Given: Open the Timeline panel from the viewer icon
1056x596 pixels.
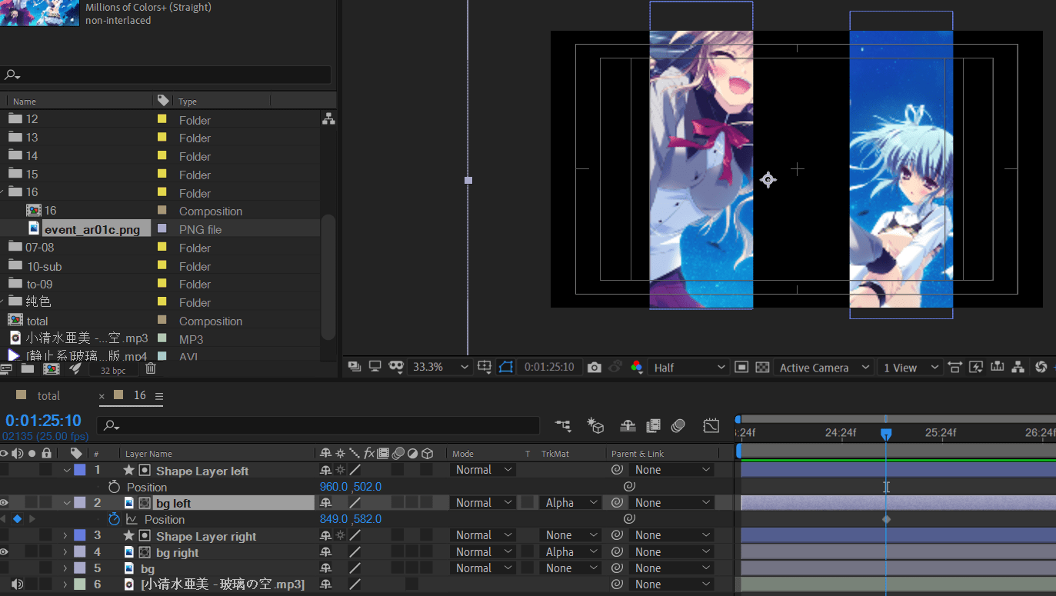Looking at the screenshot, I should (997, 368).
